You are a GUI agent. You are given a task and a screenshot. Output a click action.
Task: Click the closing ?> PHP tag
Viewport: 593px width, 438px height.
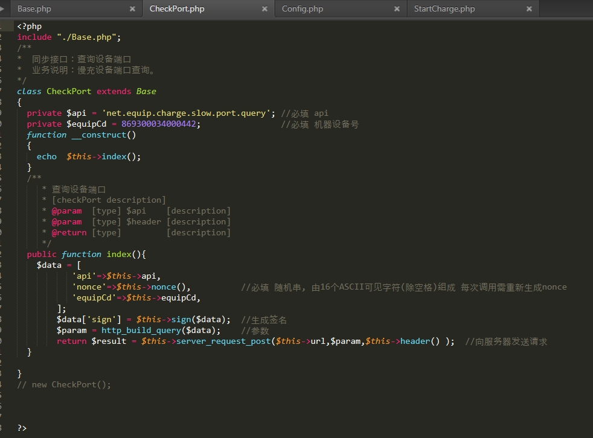22,428
